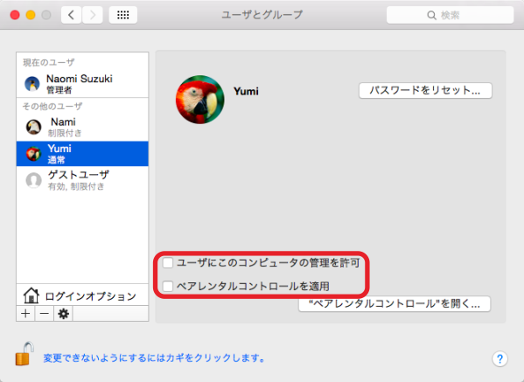The image size is (524, 382).
Task: Select Naomi Suzuki in user list
Action: tap(82, 83)
